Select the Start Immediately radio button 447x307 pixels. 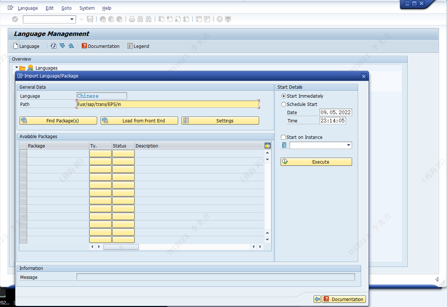[x=283, y=96]
